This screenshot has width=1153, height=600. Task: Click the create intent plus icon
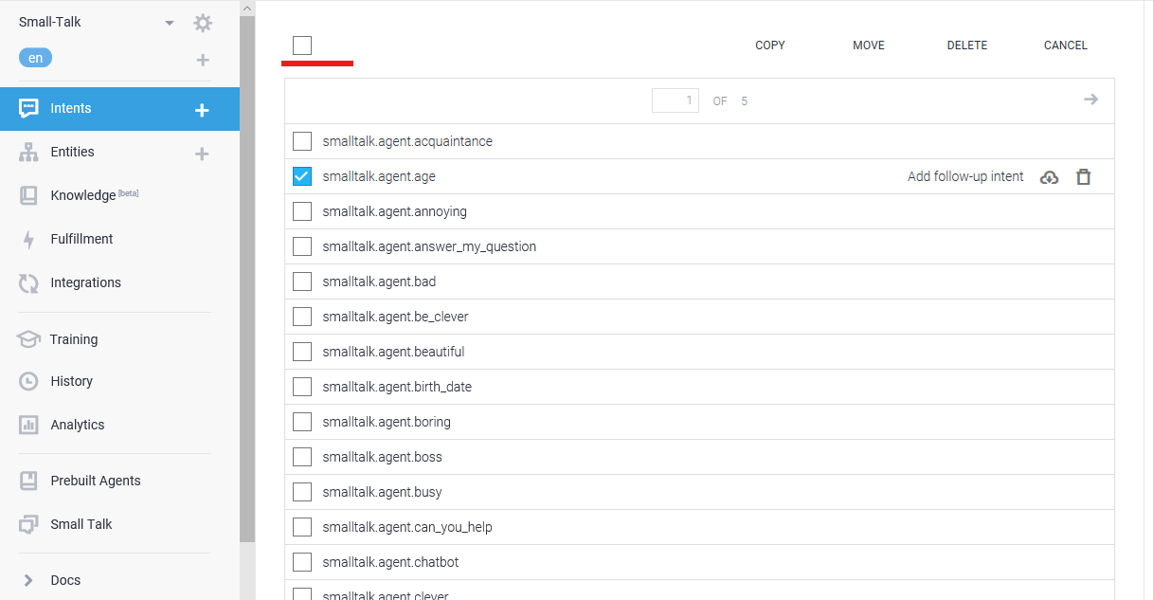tap(202, 110)
